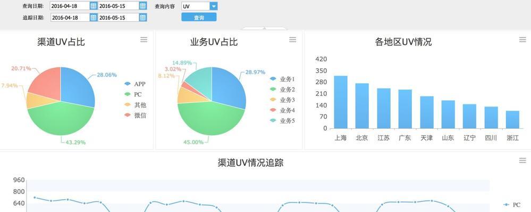The height and width of the screenshot is (212, 531).
Task: Click the 山东 bar
Action: tap(448, 114)
